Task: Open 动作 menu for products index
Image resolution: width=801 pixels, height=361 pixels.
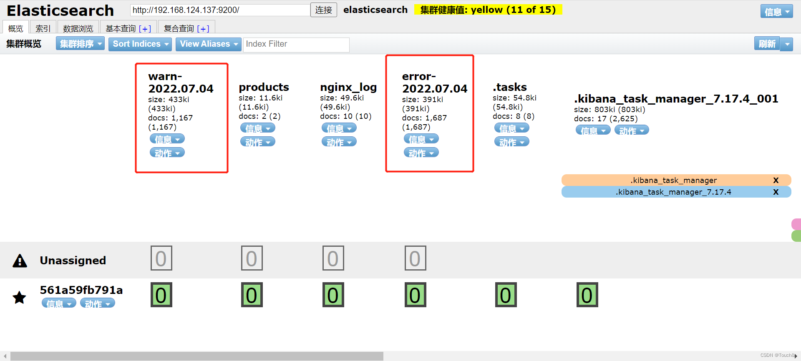Action: (x=257, y=142)
